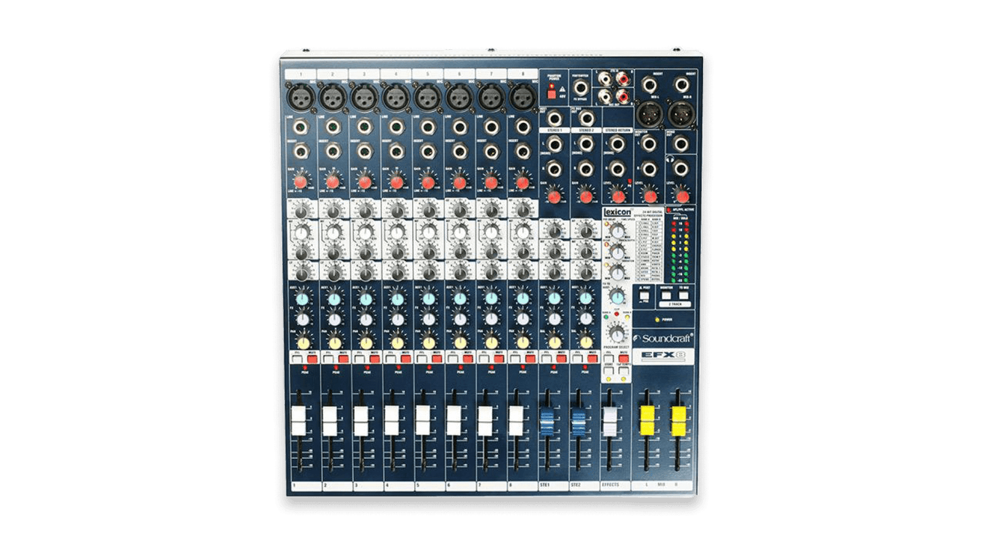Enable the 48V phantom power switch
Screen dimensions: 984x553
pos(551,94)
